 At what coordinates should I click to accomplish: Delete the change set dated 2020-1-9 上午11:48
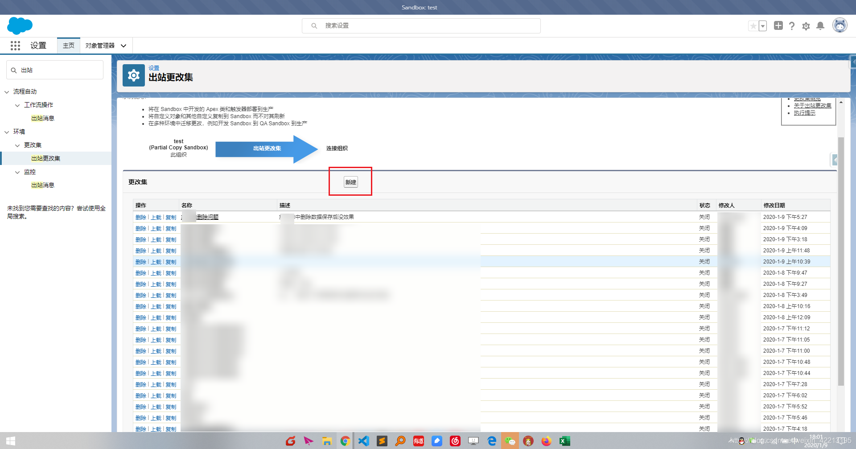(141, 251)
